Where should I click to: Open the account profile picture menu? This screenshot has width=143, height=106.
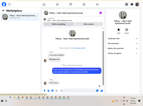(137, 4)
